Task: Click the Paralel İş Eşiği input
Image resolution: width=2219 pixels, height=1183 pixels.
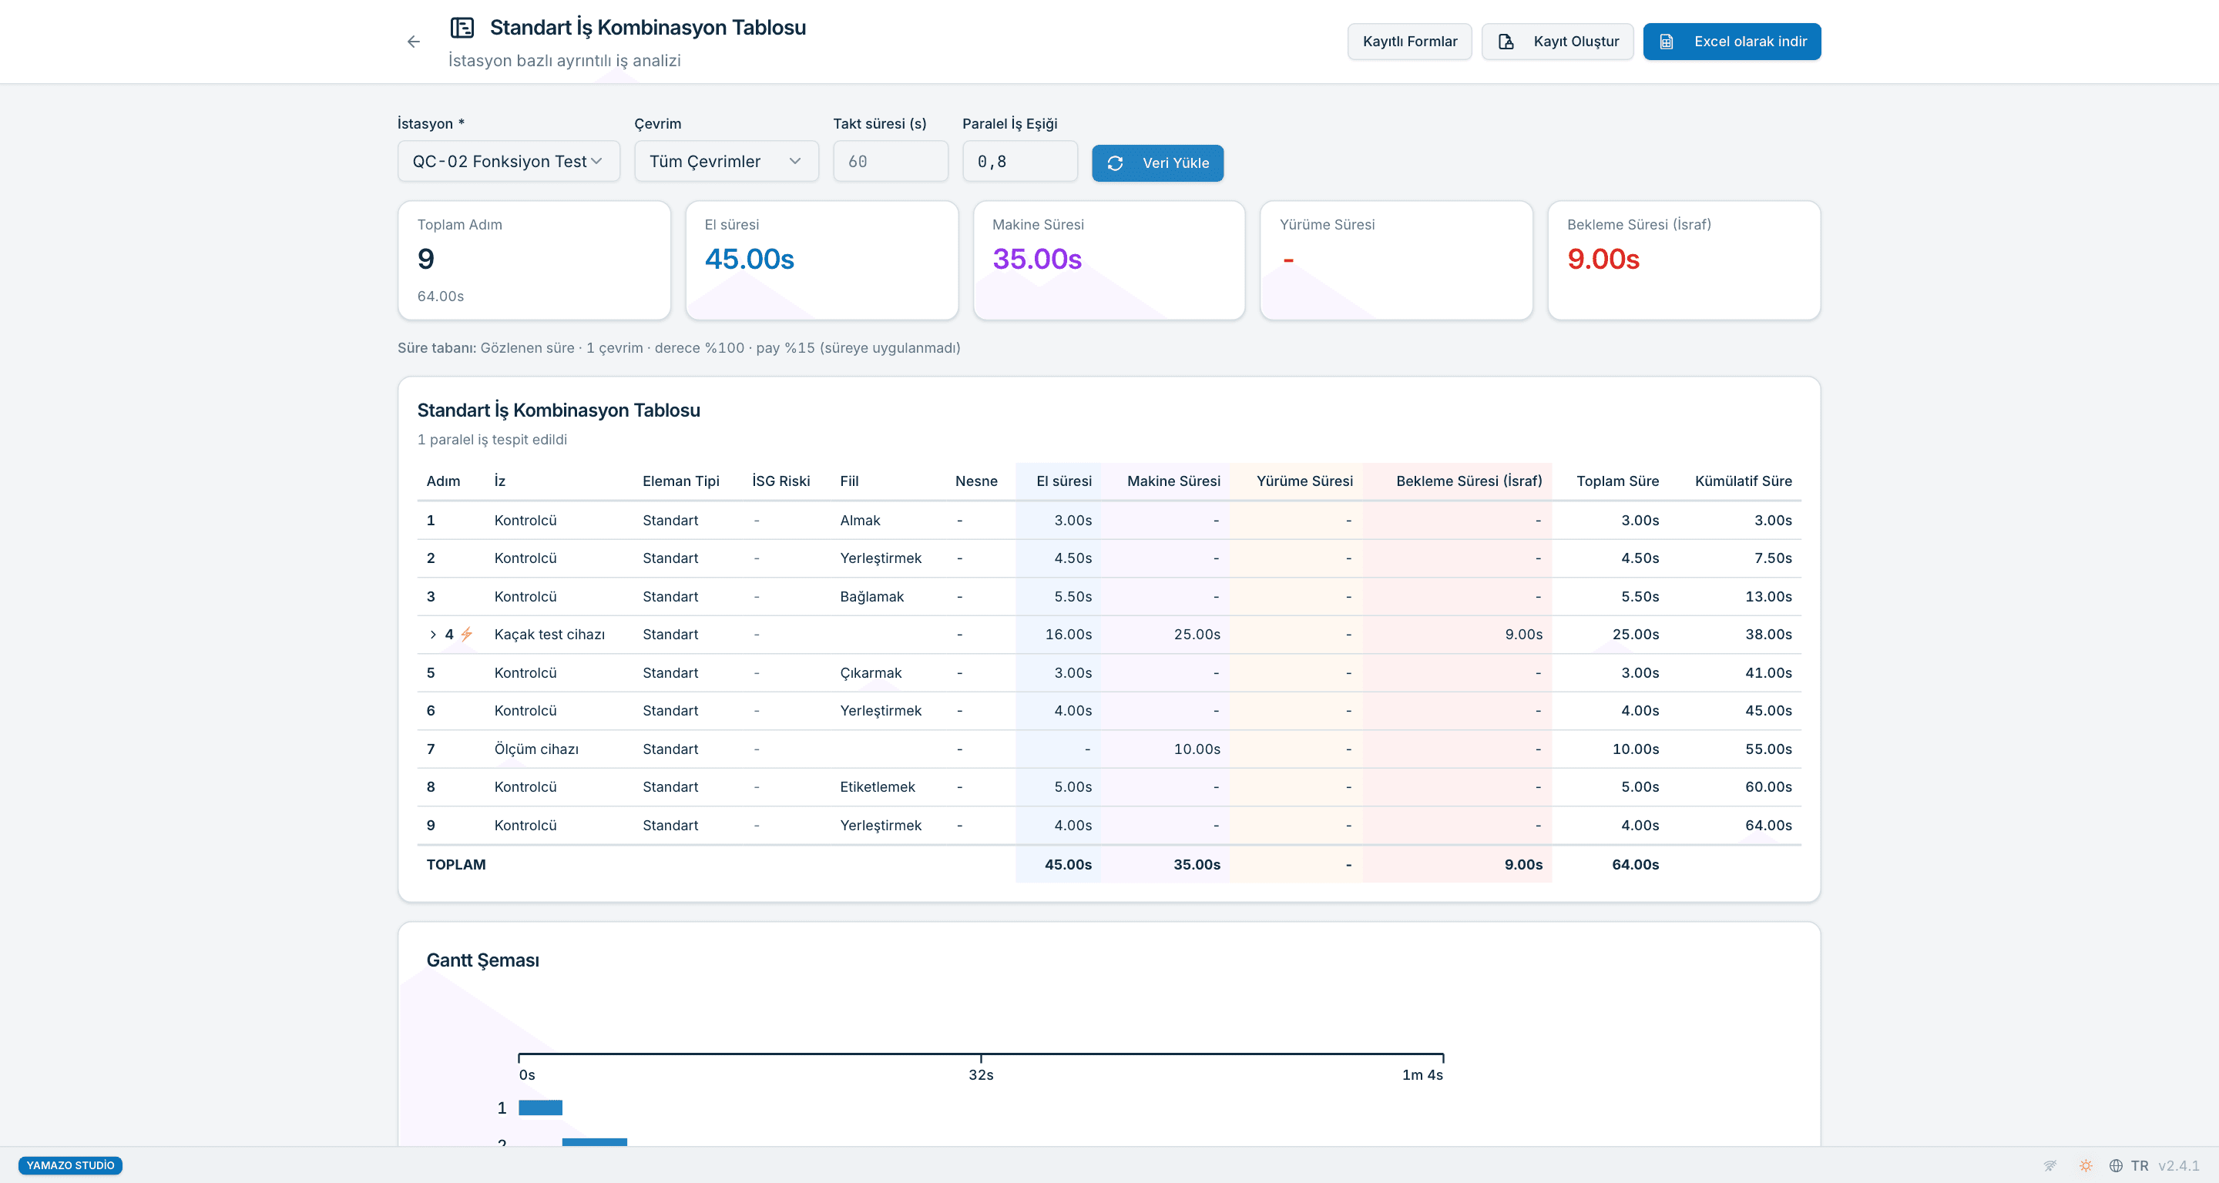Action: [x=1020, y=161]
